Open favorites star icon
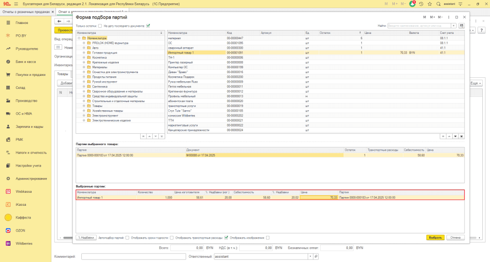This screenshot has width=490, height=262. pyautogui.click(x=430, y=4)
